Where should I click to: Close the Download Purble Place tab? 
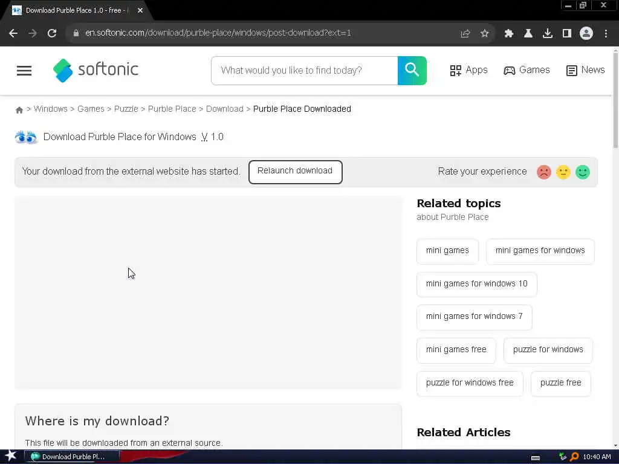point(140,11)
